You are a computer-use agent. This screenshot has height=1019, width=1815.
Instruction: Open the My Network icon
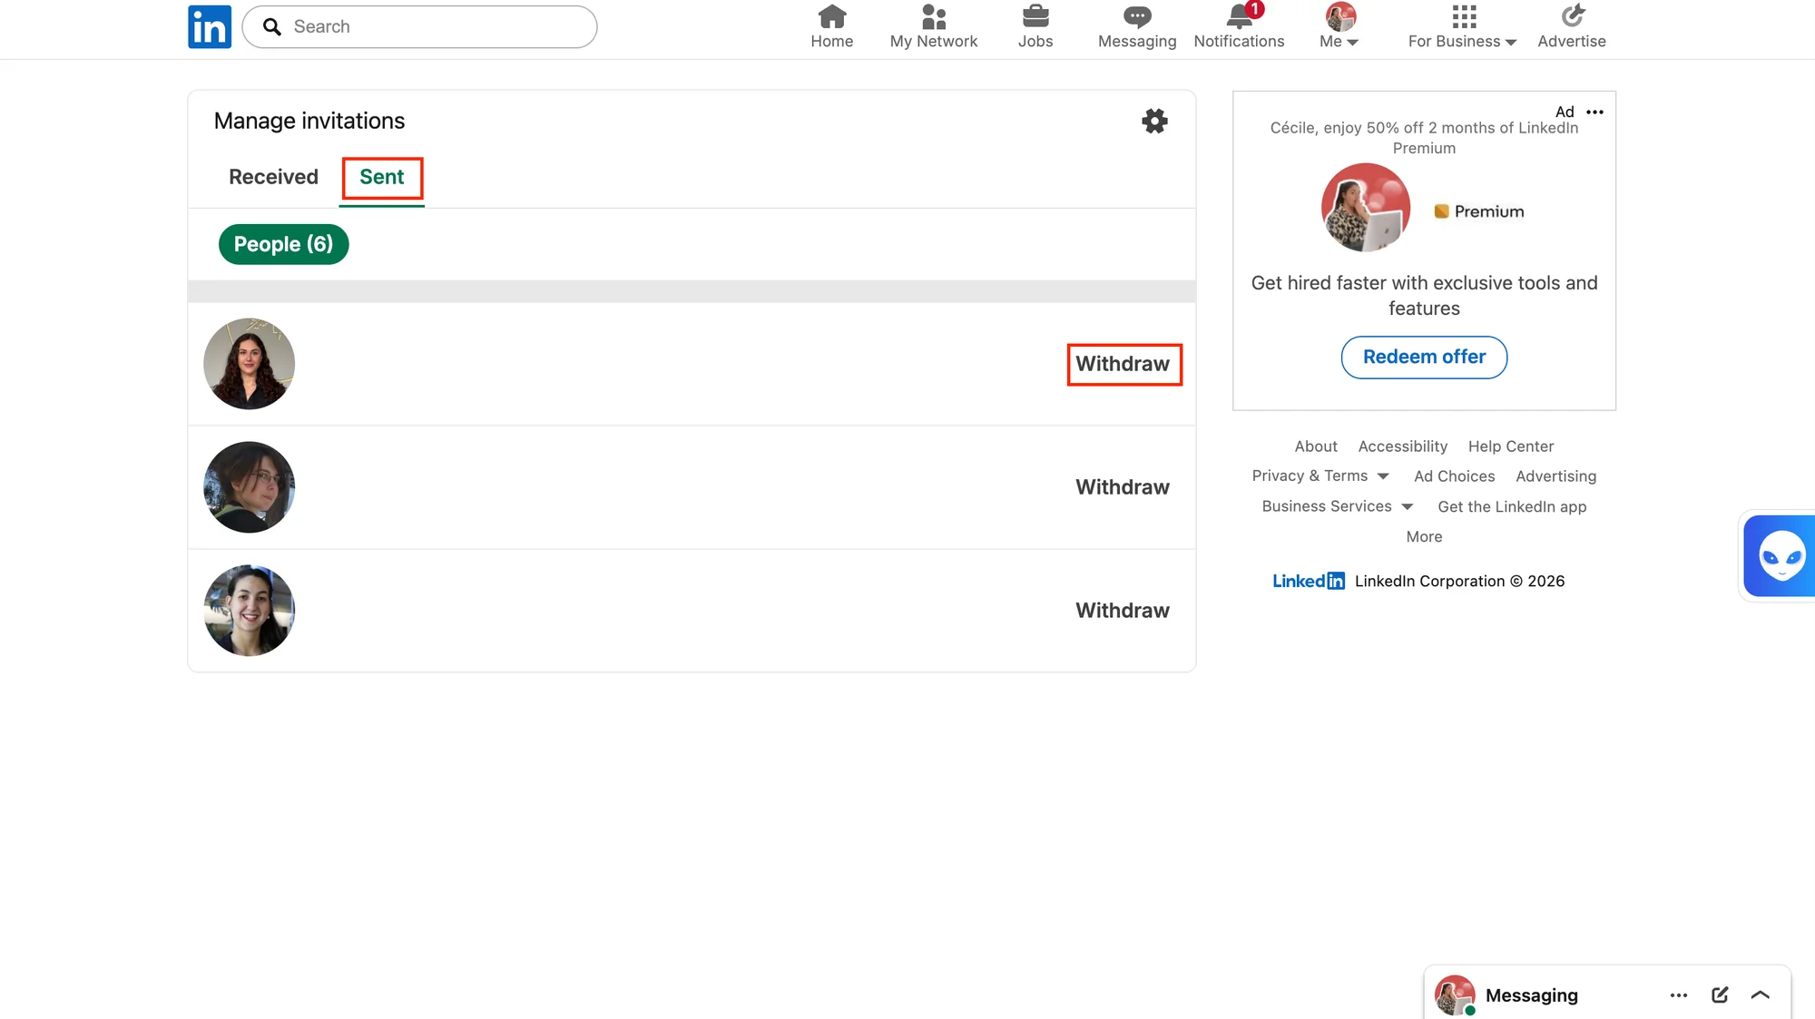click(x=934, y=16)
